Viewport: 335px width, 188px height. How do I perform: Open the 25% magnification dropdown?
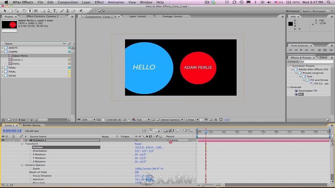point(89,120)
